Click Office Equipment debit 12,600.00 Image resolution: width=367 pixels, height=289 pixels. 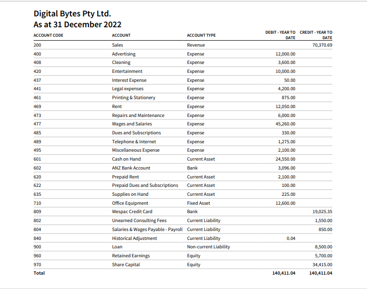tap(286, 203)
